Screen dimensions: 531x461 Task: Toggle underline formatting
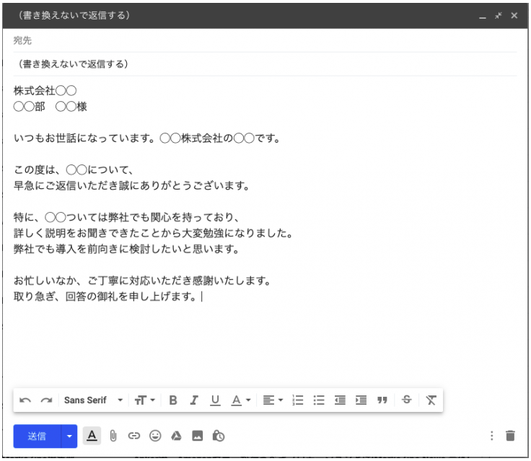[215, 400]
